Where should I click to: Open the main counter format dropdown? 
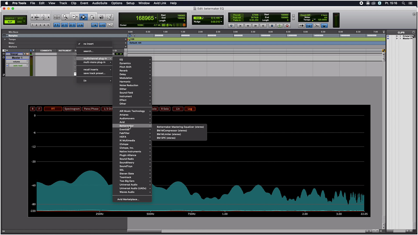click(156, 18)
